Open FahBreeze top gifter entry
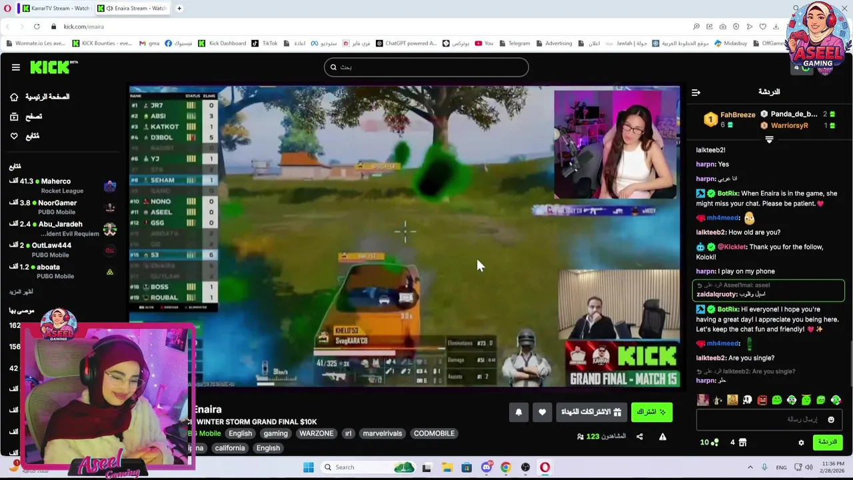Screen dimensions: 853x480 tap(731, 119)
